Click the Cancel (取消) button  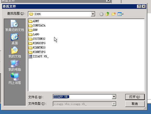[x=135, y=104]
